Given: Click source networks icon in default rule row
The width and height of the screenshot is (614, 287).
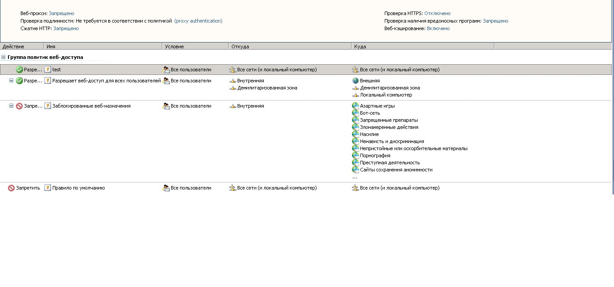Looking at the screenshot, I should coord(233,188).
